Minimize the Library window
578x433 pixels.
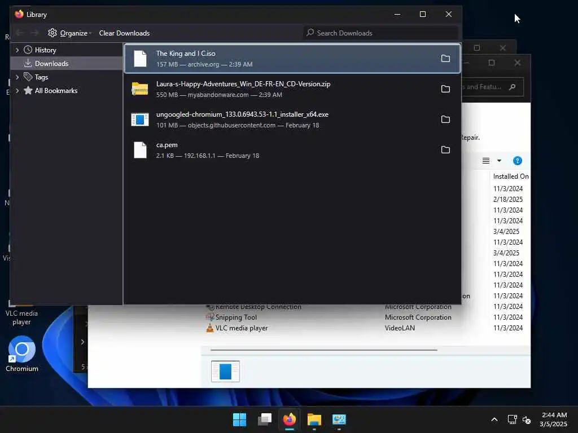(x=397, y=14)
